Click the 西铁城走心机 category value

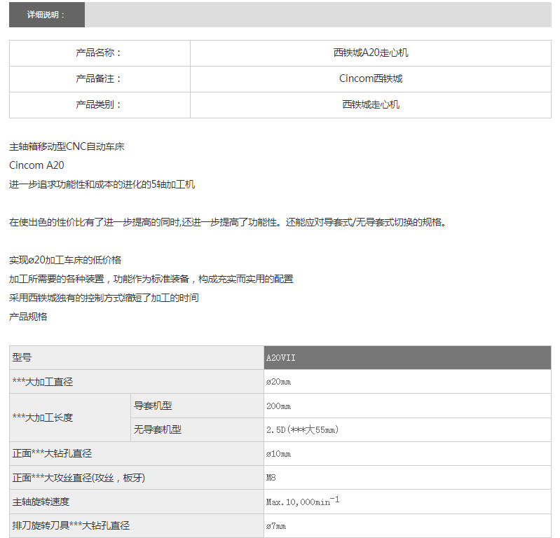[370, 104]
